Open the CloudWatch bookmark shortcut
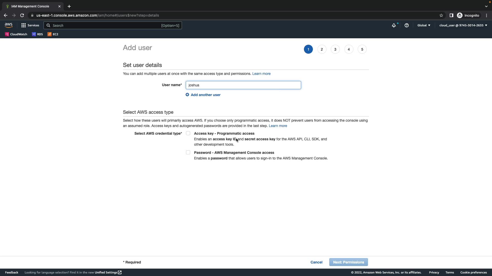 click(x=16, y=34)
